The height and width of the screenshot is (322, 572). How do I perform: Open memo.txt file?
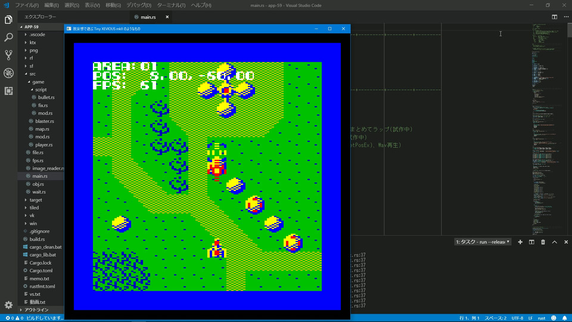click(x=39, y=278)
